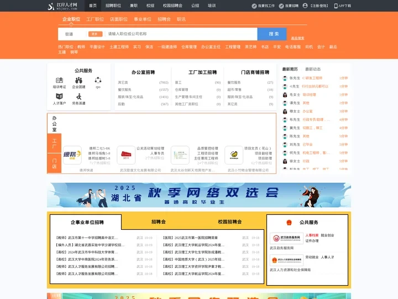Click the avatar icon for 张先生 resume

285,78
